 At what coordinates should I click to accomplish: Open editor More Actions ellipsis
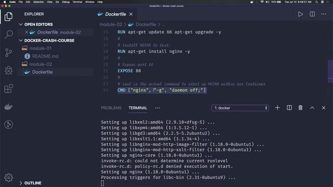point(324,14)
